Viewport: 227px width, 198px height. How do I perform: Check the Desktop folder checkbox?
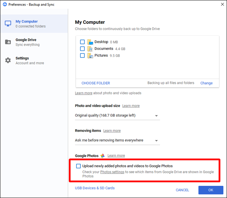tap(82, 42)
